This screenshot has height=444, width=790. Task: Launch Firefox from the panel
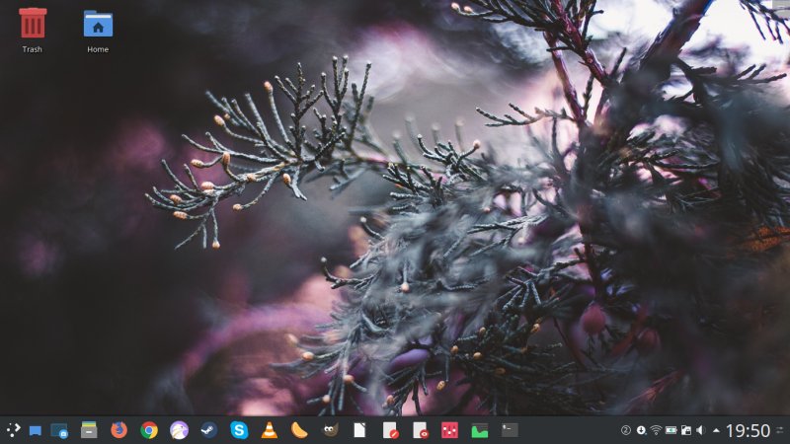coord(118,430)
